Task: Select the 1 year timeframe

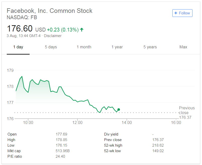Action: coord(117,47)
